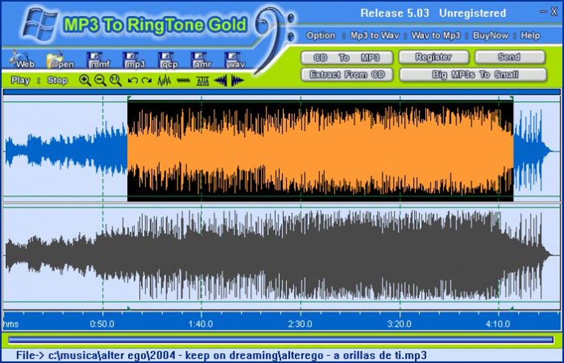564x363 pixels.
Task: Open the BuyNow menu item
Action: coord(490,35)
